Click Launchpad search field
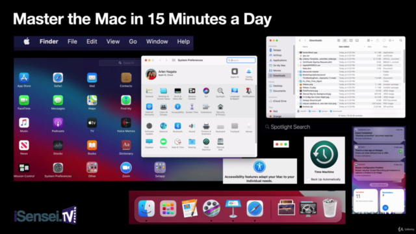 coord(120,63)
